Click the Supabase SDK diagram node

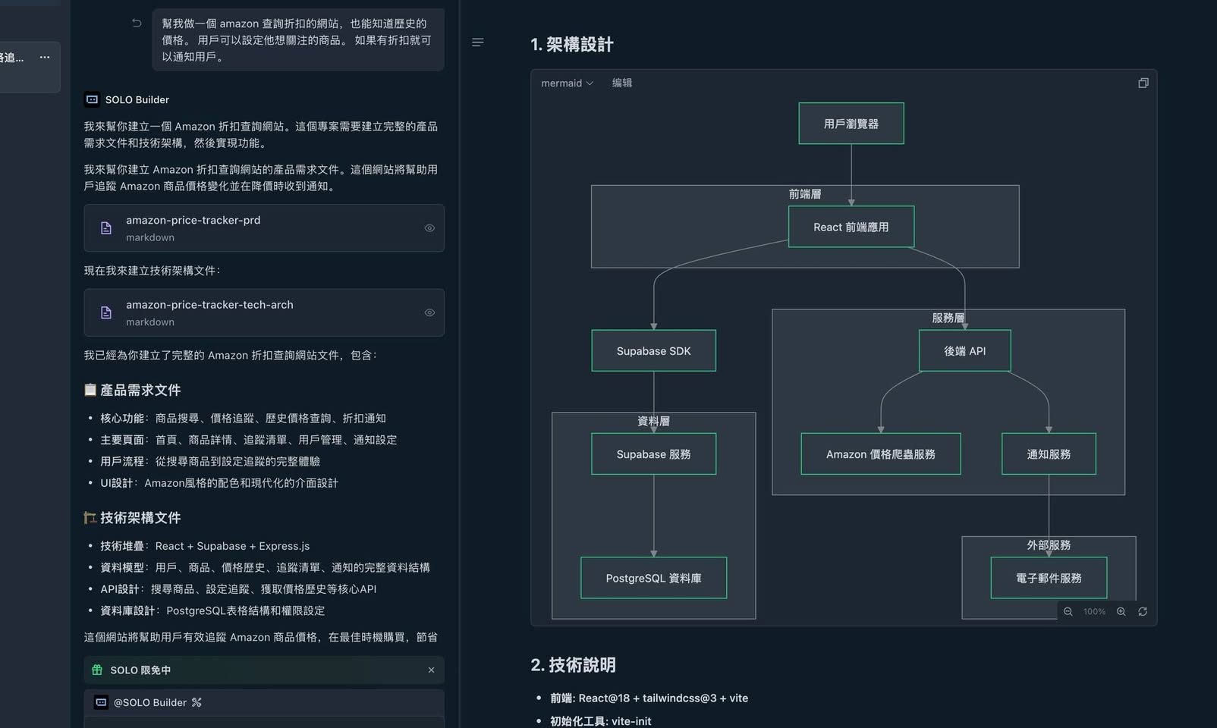tap(654, 351)
